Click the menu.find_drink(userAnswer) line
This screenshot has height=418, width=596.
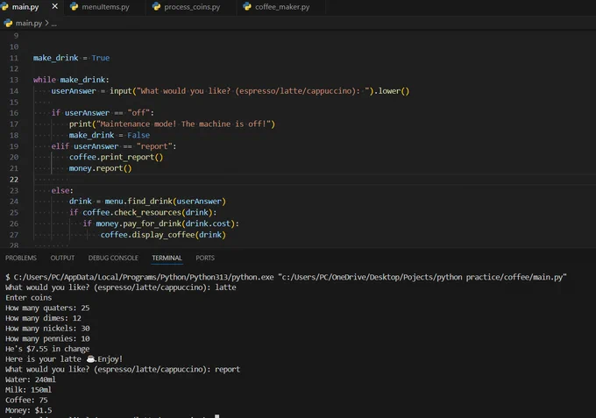click(147, 202)
